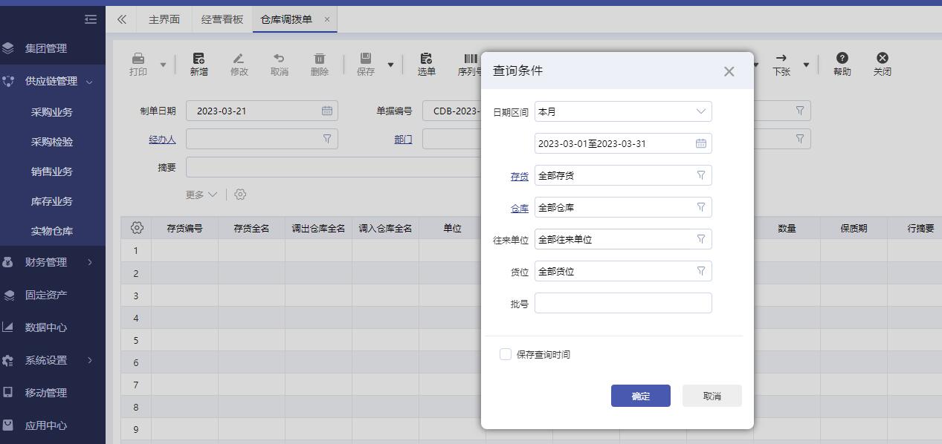The image size is (942, 444).
Task: Click the 下张 next-record arrow icon
Action: pyautogui.click(x=781, y=58)
